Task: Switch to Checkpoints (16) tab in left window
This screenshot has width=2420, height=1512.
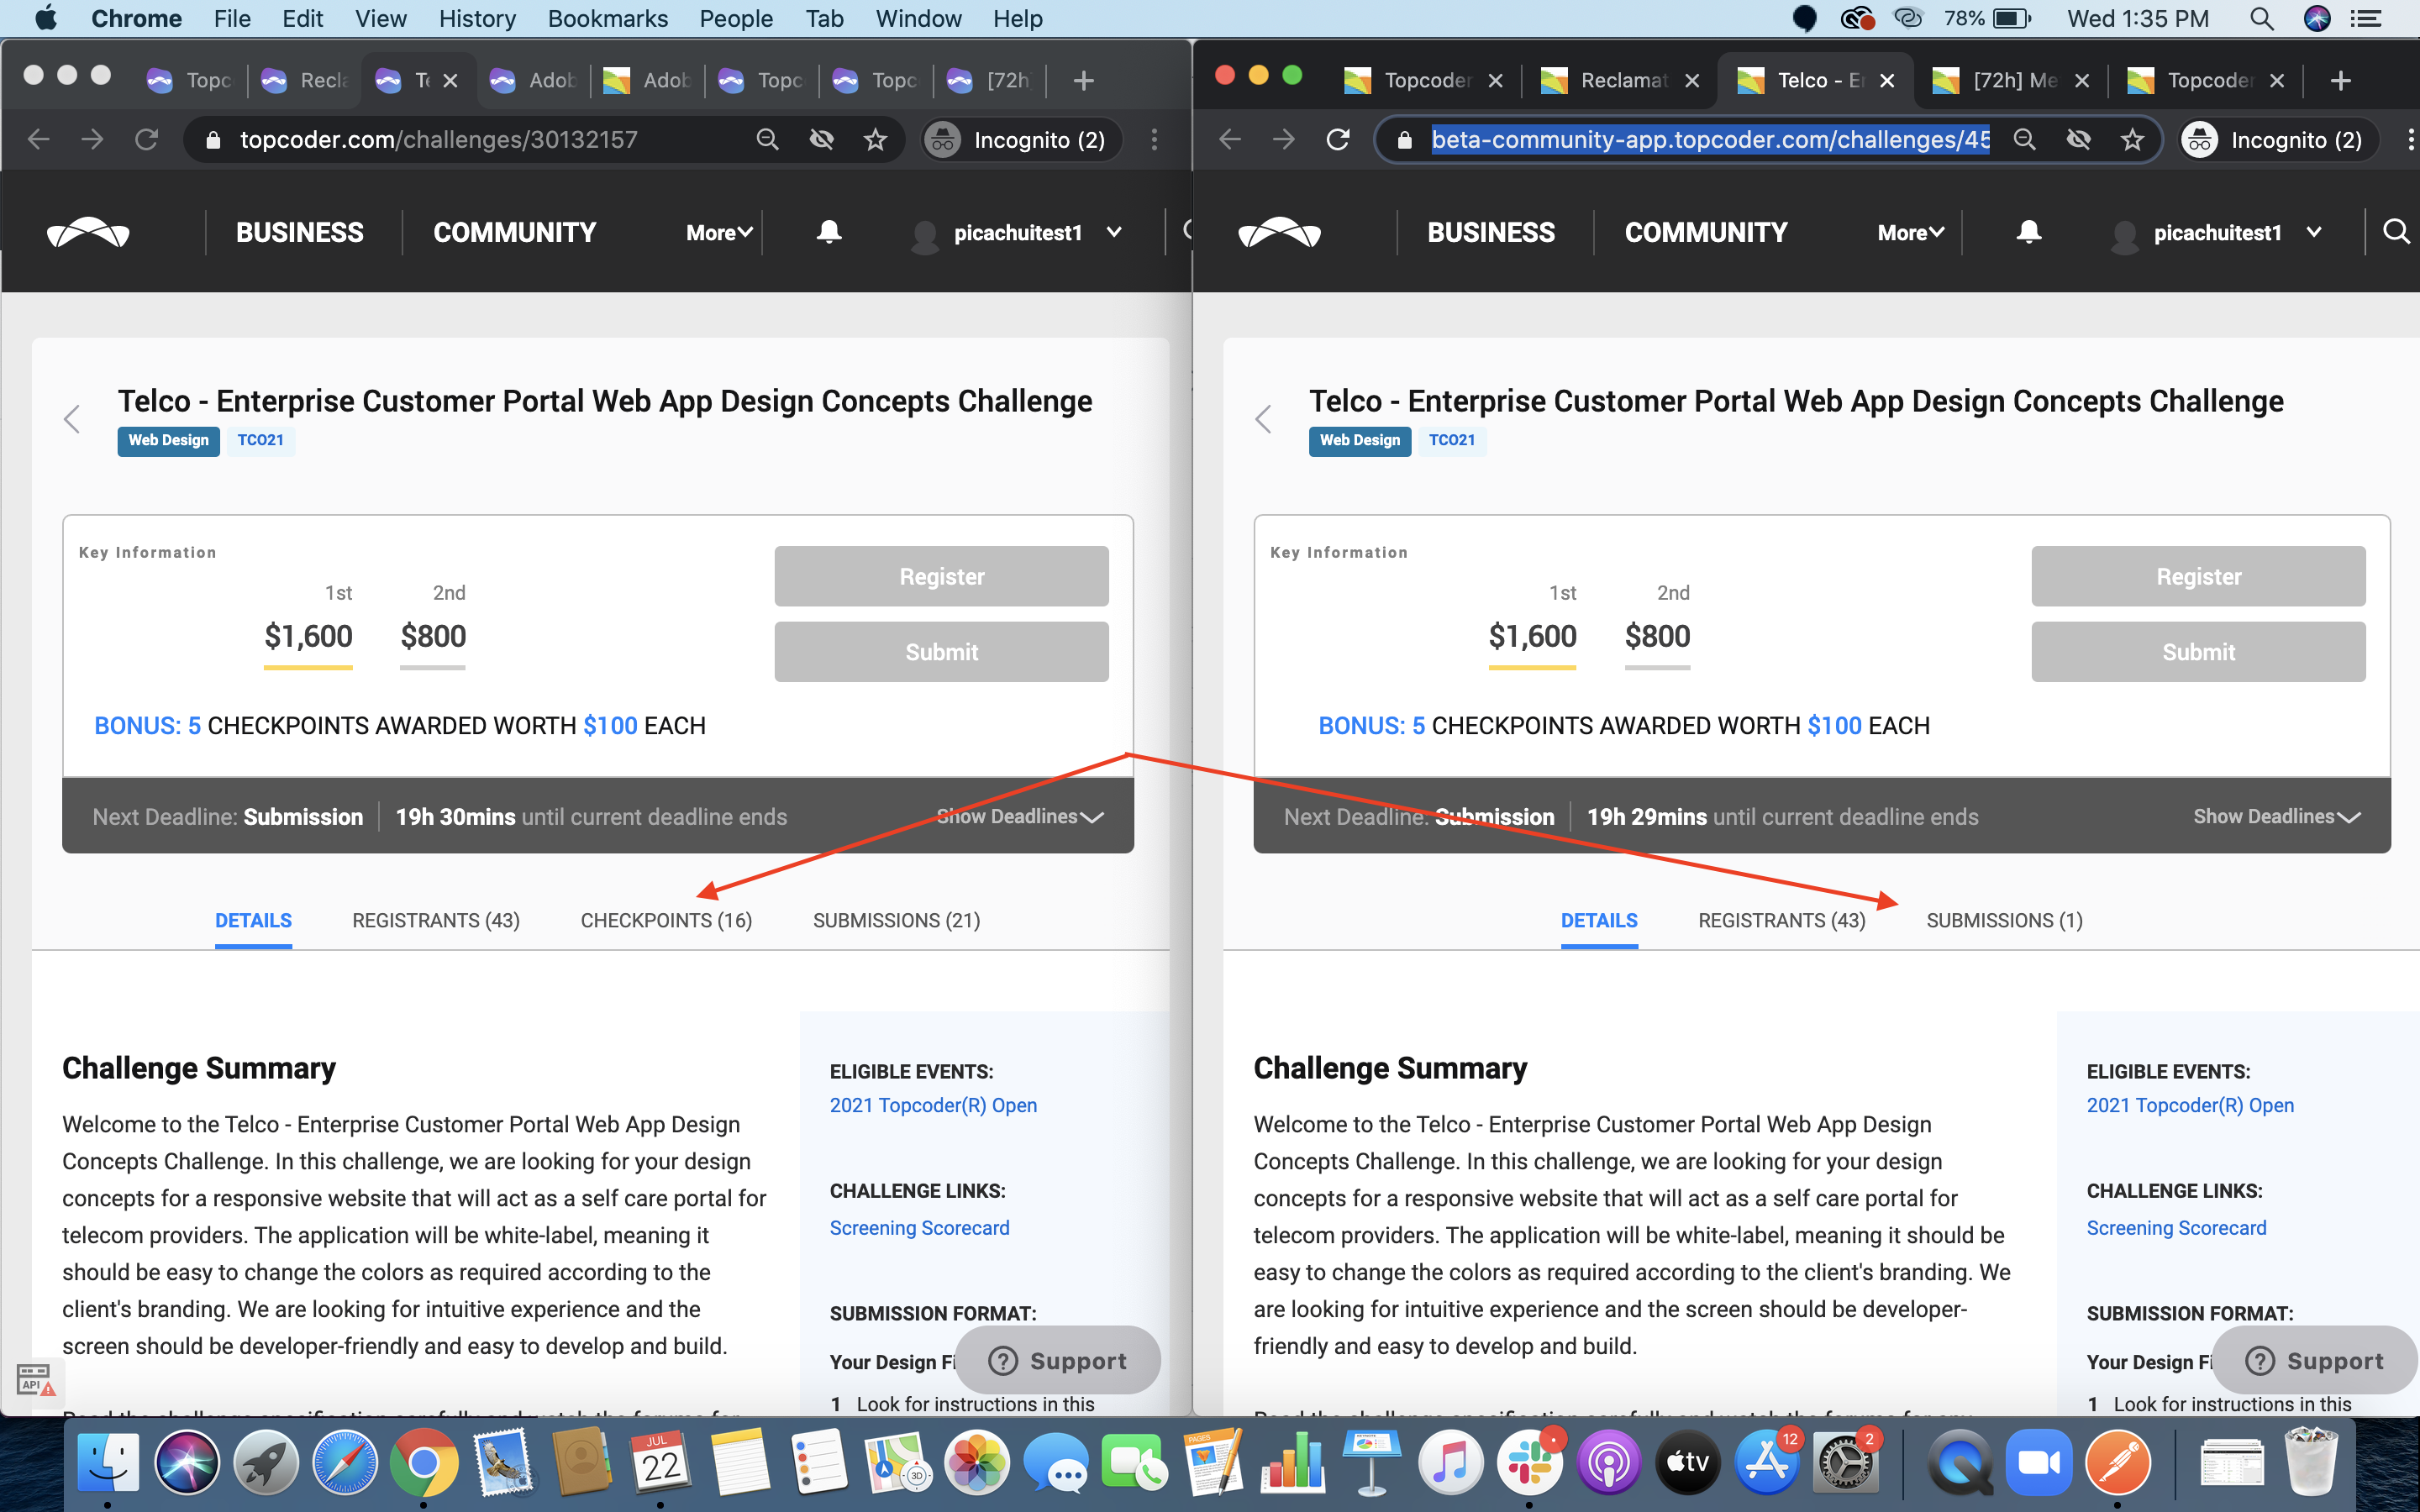Action: [666, 920]
